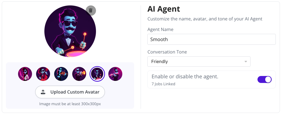Click the arrow beside Friendly
This screenshot has height=115, width=282.
[246, 62]
